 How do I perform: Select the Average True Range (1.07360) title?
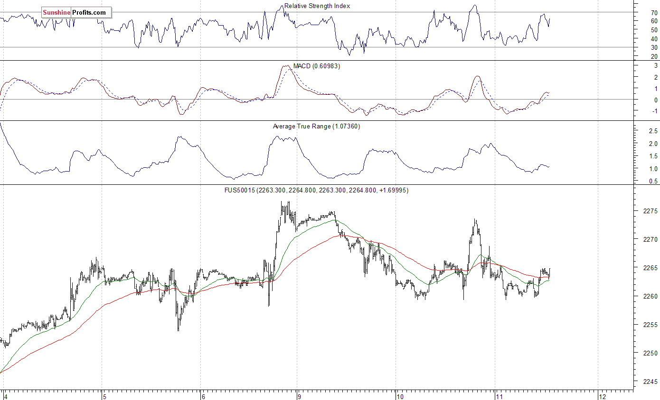(x=317, y=126)
